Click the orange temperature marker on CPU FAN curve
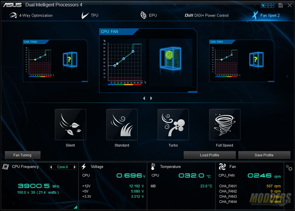 pos(117,63)
